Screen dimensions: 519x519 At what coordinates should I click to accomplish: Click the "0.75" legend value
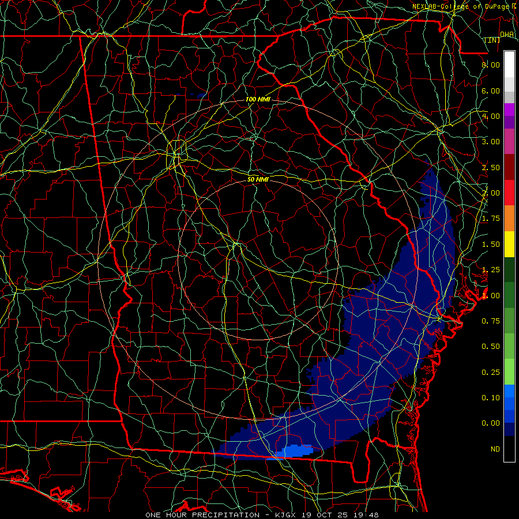[491, 321]
